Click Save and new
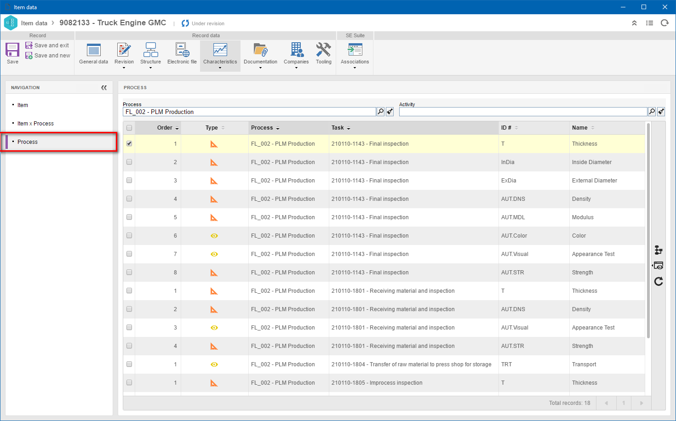The height and width of the screenshot is (421, 676). [48, 56]
